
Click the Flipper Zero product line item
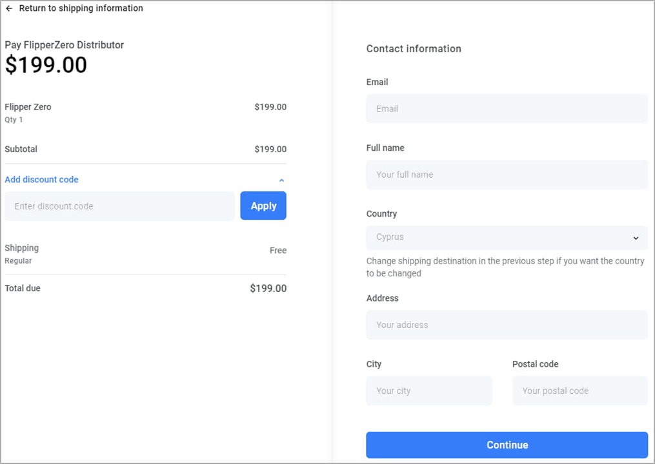click(x=28, y=107)
